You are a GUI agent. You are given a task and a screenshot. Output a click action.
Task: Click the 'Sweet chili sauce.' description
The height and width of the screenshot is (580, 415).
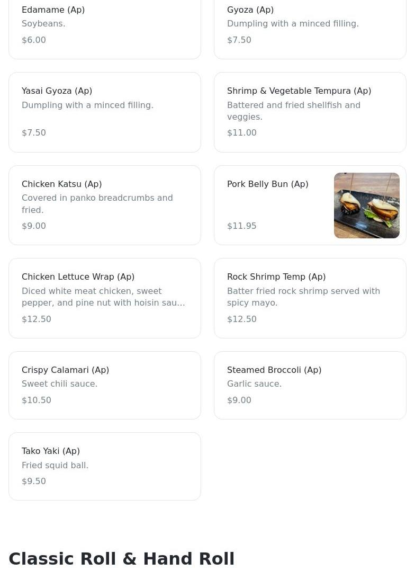[59, 383]
